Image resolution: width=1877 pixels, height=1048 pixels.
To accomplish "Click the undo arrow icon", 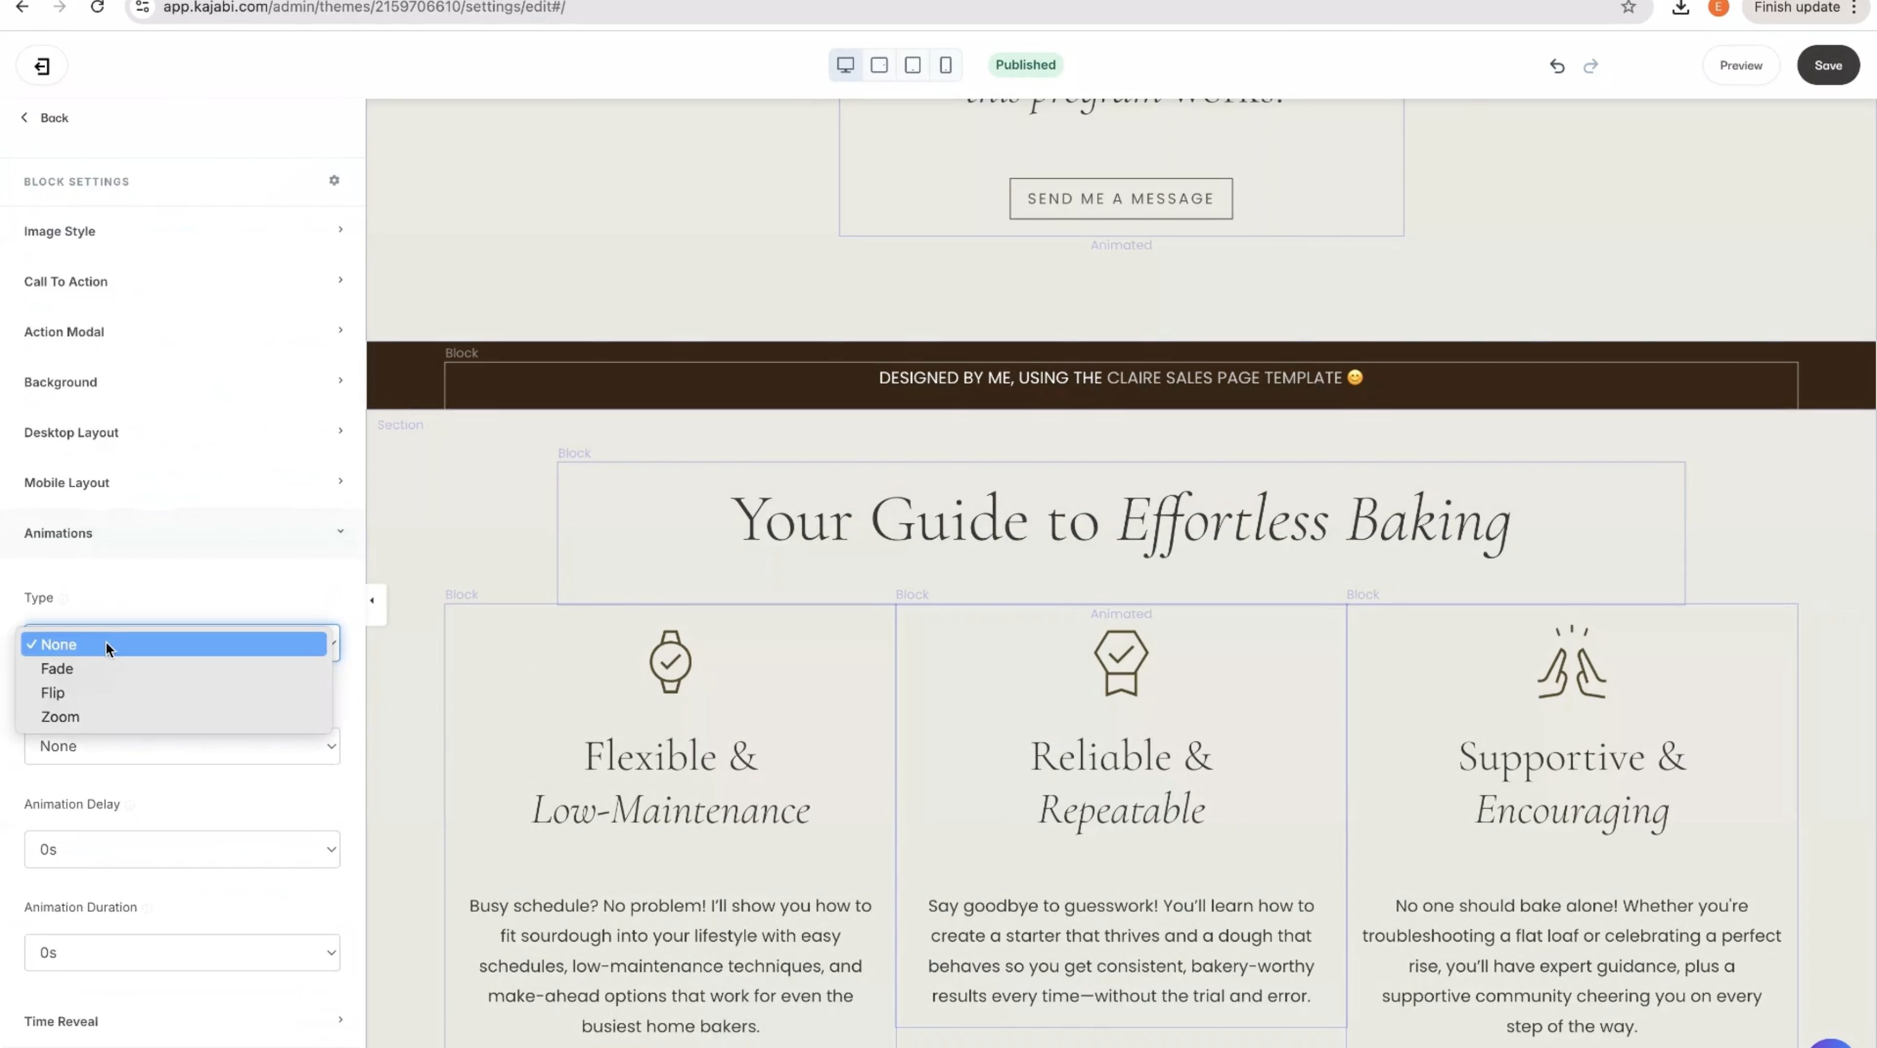I will point(1557,67).
